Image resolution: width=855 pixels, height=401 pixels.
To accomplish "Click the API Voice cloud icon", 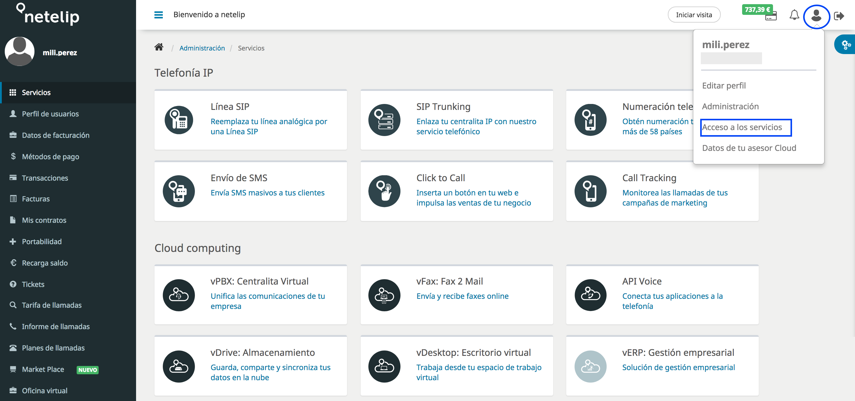I will tap(590, 295).
